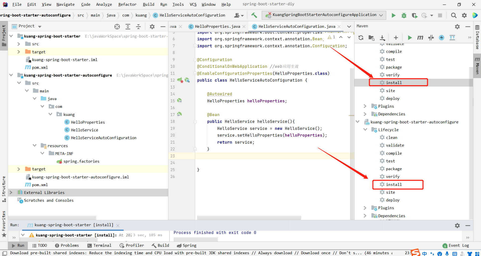
Task: Collapse the META-INF folder
Action: pos(42,153)
